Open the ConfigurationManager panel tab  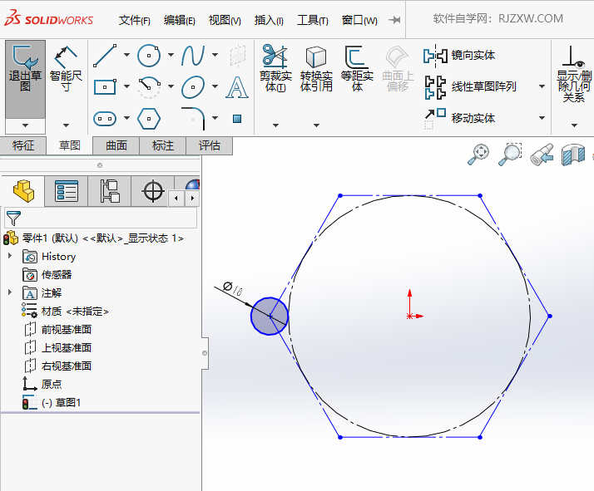click(110, 192)
